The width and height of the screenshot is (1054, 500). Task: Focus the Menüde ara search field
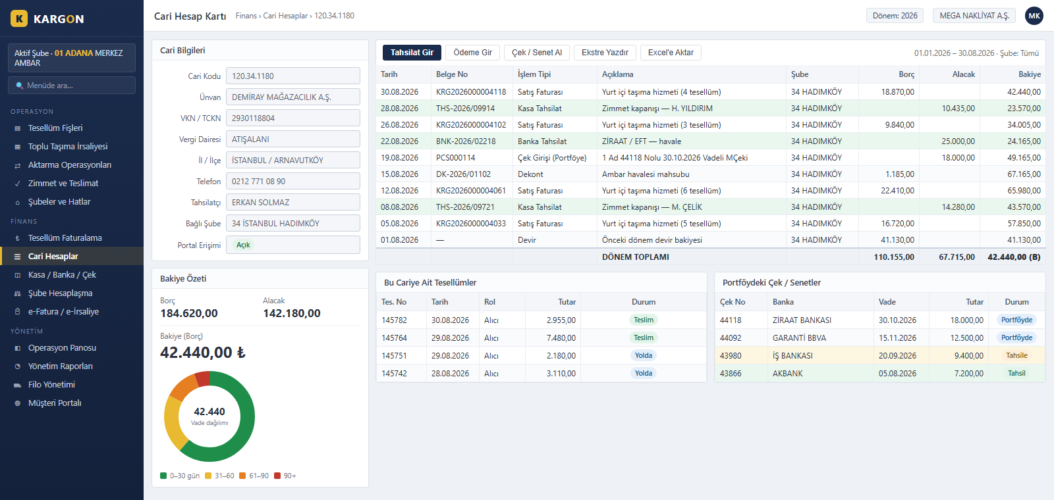click(72, 86)
